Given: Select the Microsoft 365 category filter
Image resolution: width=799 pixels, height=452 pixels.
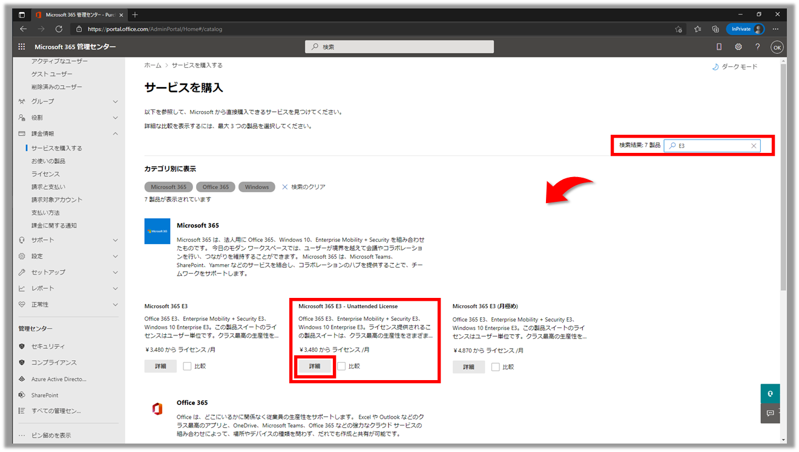Looking at the screenshot, I should 169,187.
